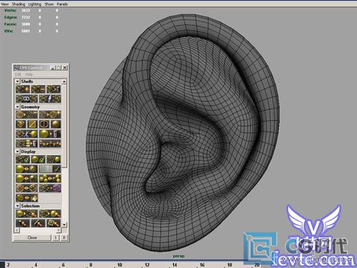Click frame 4 on the timeline

coord(36,265)
